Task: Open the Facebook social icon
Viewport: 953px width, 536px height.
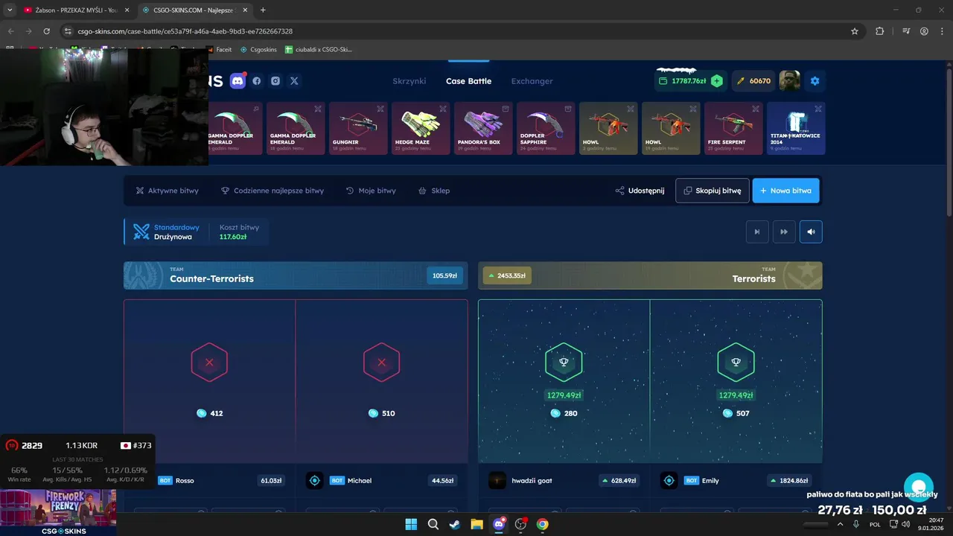Action: click(x=257, y=81)
